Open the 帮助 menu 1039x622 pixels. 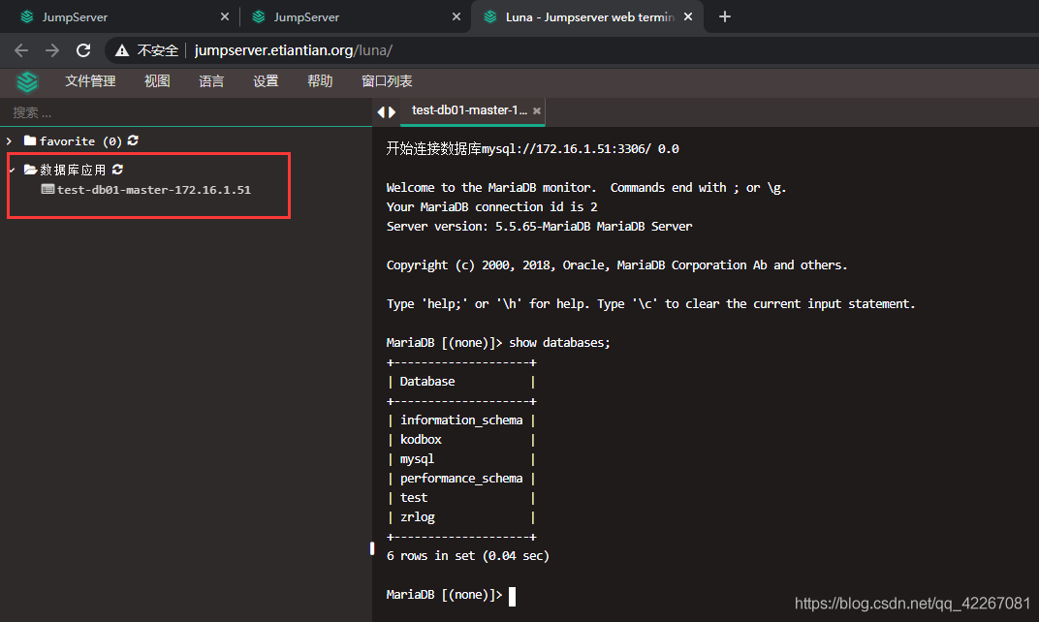pos(320,81)
